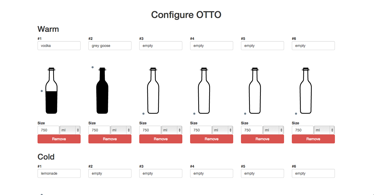Click the full grey goose bottle icon
The image size is (374, 195).
pos(102,90)
